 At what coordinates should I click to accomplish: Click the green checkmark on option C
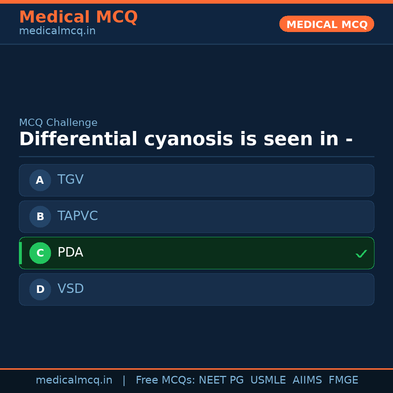click(x=361, y=253)
